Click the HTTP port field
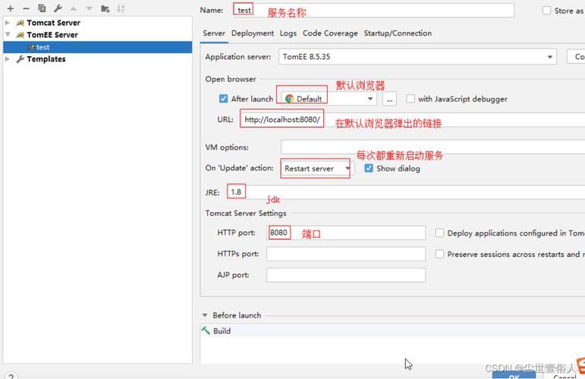This screenshot has height=379, width=585. [x=346, y=233]
